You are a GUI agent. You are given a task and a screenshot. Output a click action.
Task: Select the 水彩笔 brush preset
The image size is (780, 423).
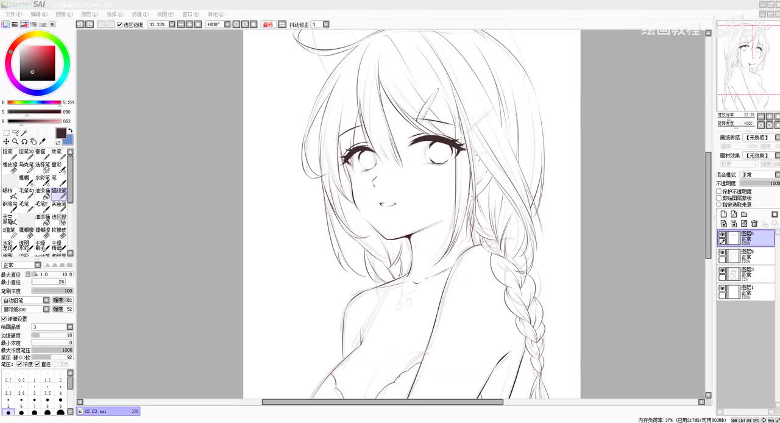[43, 181]
